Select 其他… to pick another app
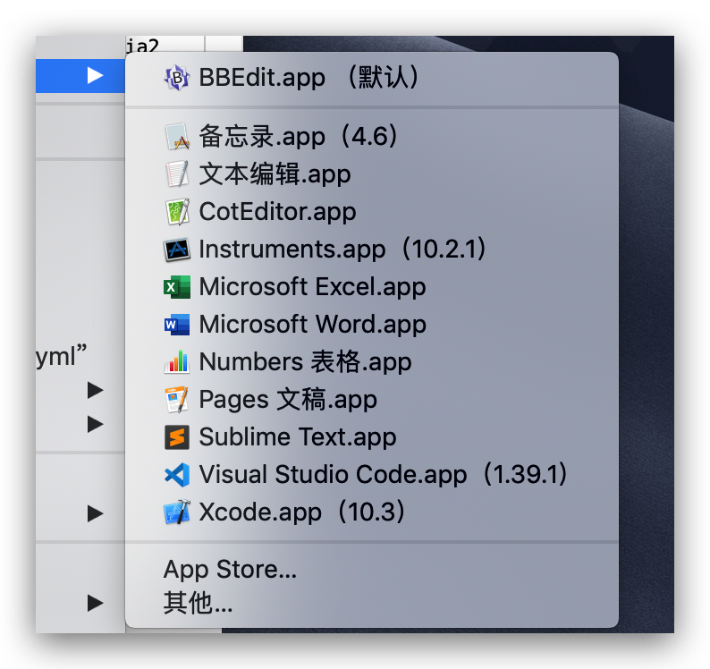 (198, 604)
